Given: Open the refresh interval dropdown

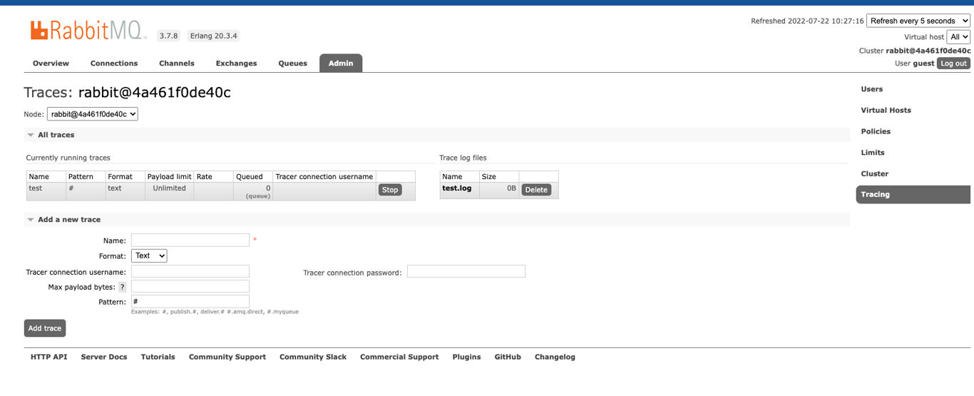Looking at the screenshot, I should 918,21.
